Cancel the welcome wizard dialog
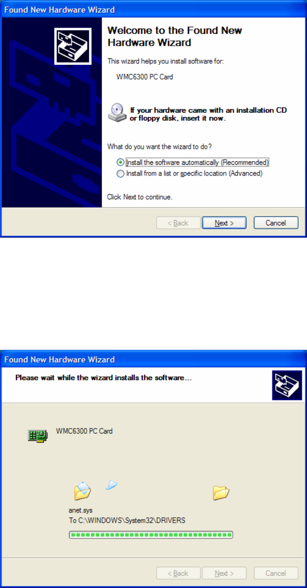The width and height of the screenshot is (307, 588). pyautogui.click(x=276, y=223)
